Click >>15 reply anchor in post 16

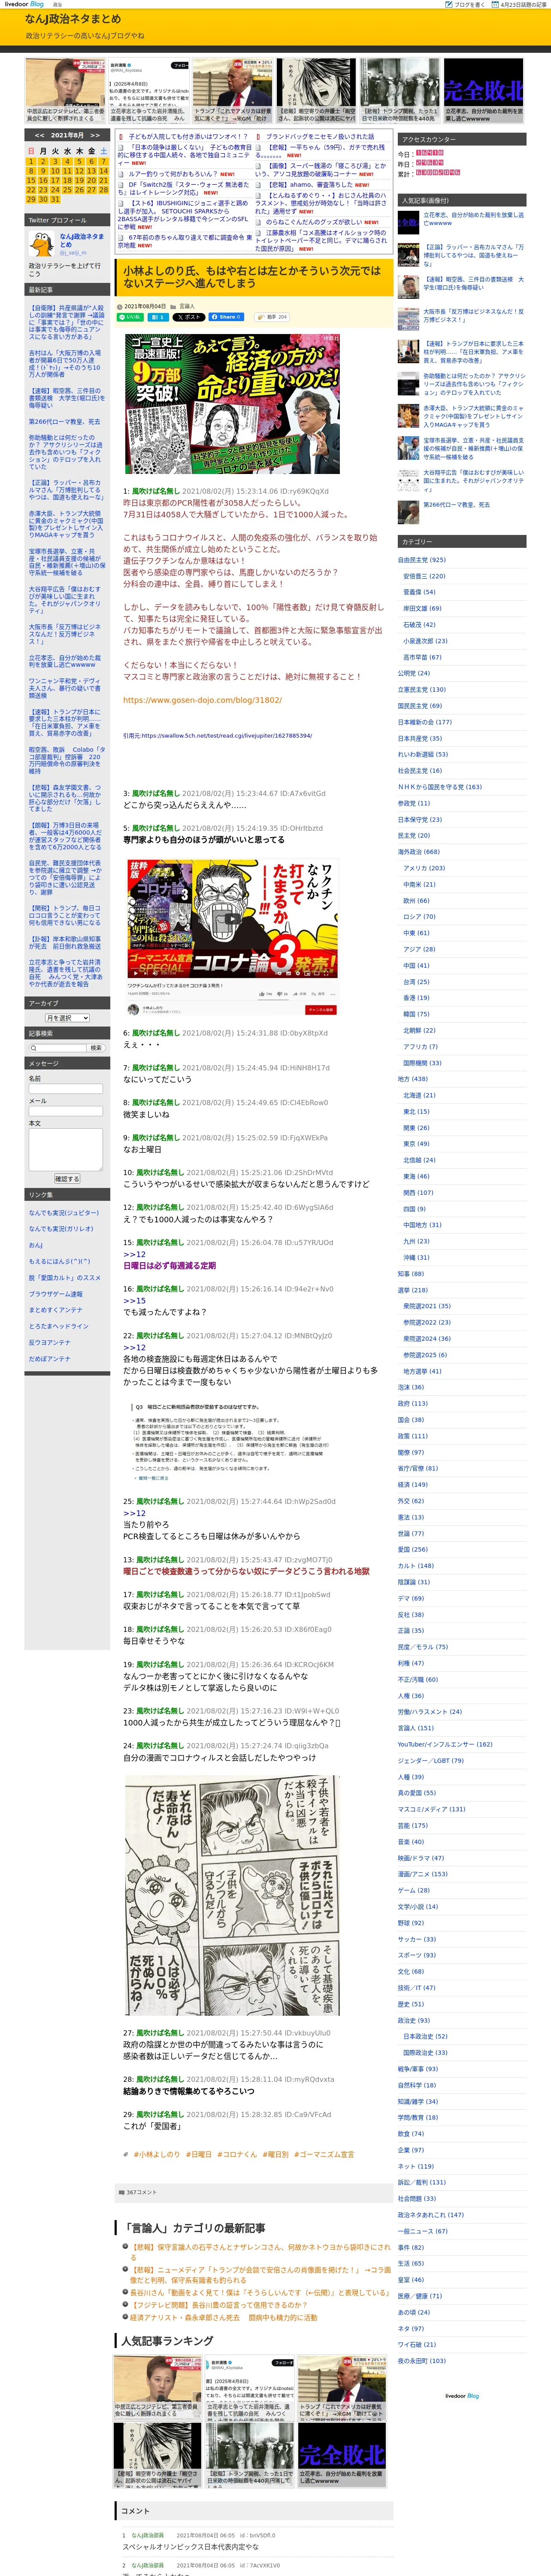pyautogui.click(x=134, y=1301)
